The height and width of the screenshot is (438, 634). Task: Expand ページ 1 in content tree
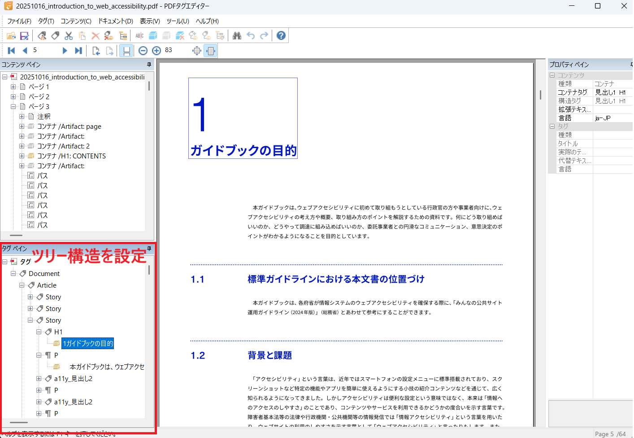click(13, 87)
